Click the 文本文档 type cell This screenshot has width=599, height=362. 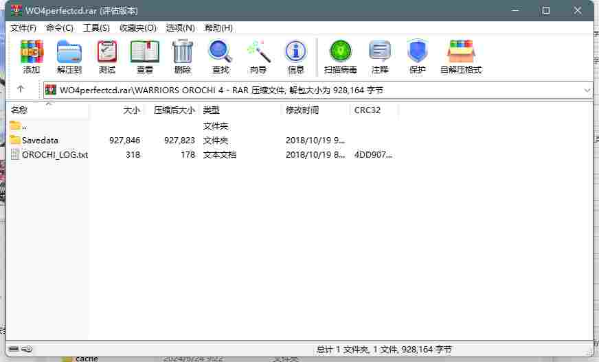(220, 154)
